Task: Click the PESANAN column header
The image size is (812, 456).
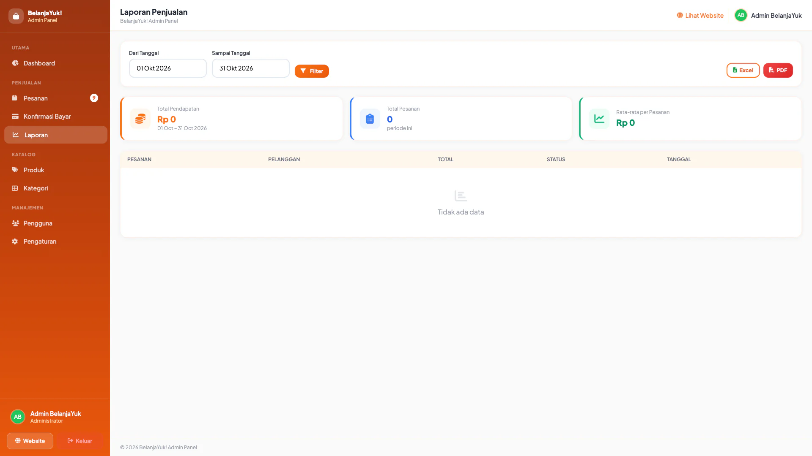Action: tap(139, 159)
